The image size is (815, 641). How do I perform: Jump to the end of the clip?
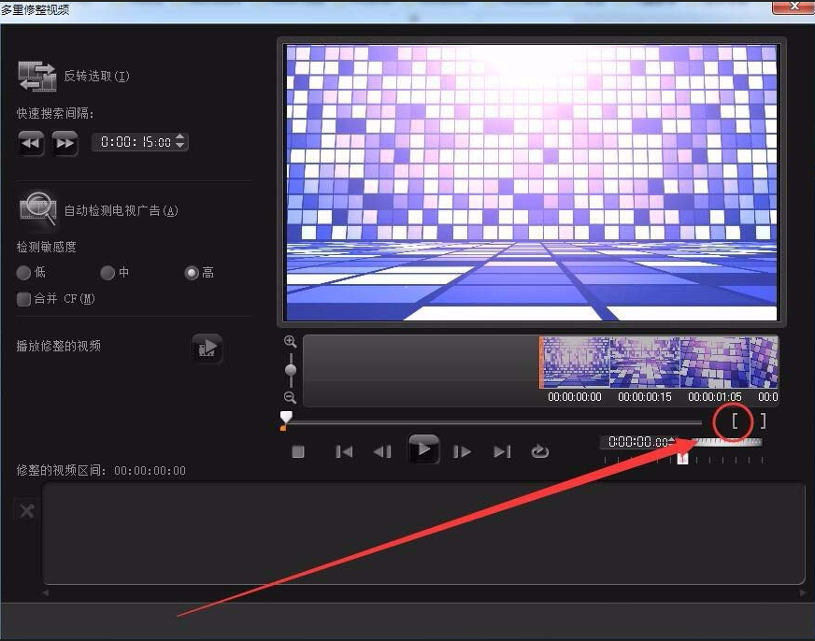(502, 451)
